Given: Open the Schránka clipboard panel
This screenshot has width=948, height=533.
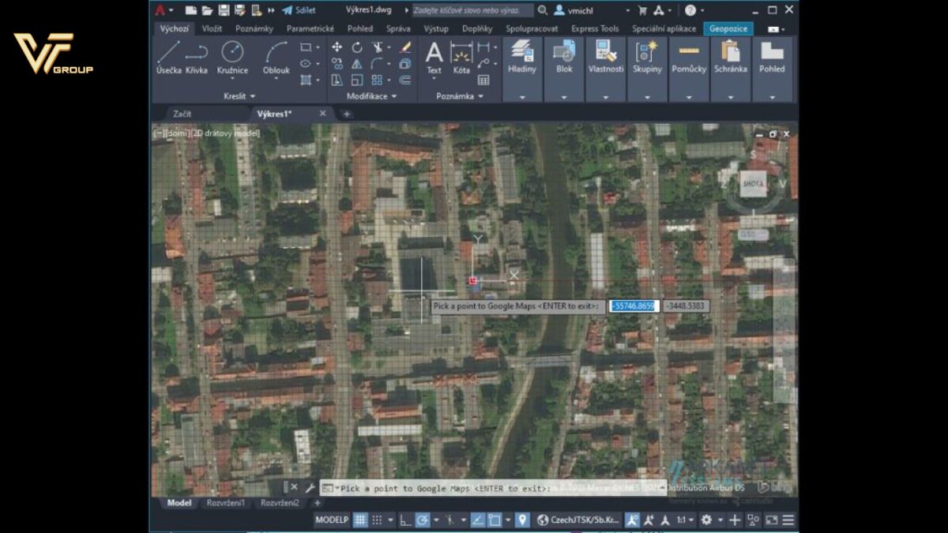Looking at the screenshot, I should coord(731,58).
